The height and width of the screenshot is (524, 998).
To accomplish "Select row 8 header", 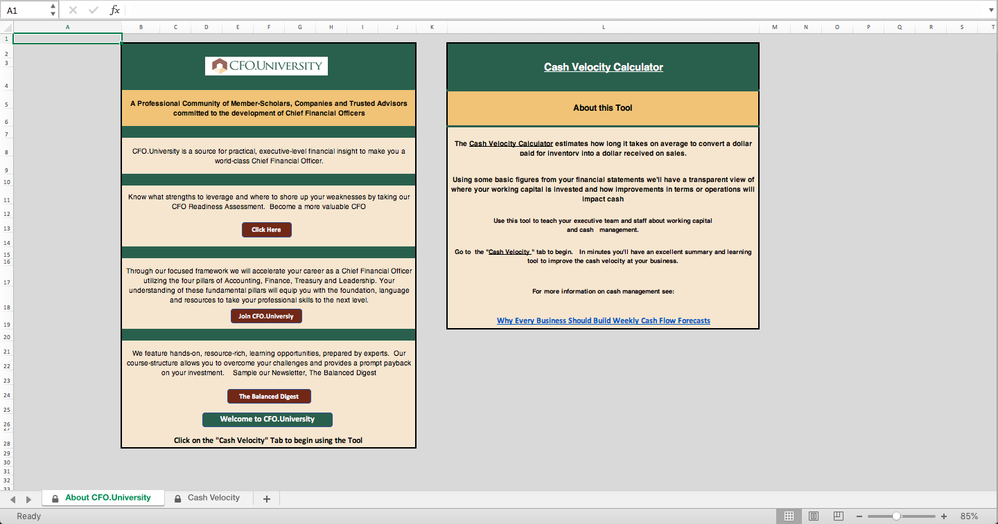I will coord(6,152).
